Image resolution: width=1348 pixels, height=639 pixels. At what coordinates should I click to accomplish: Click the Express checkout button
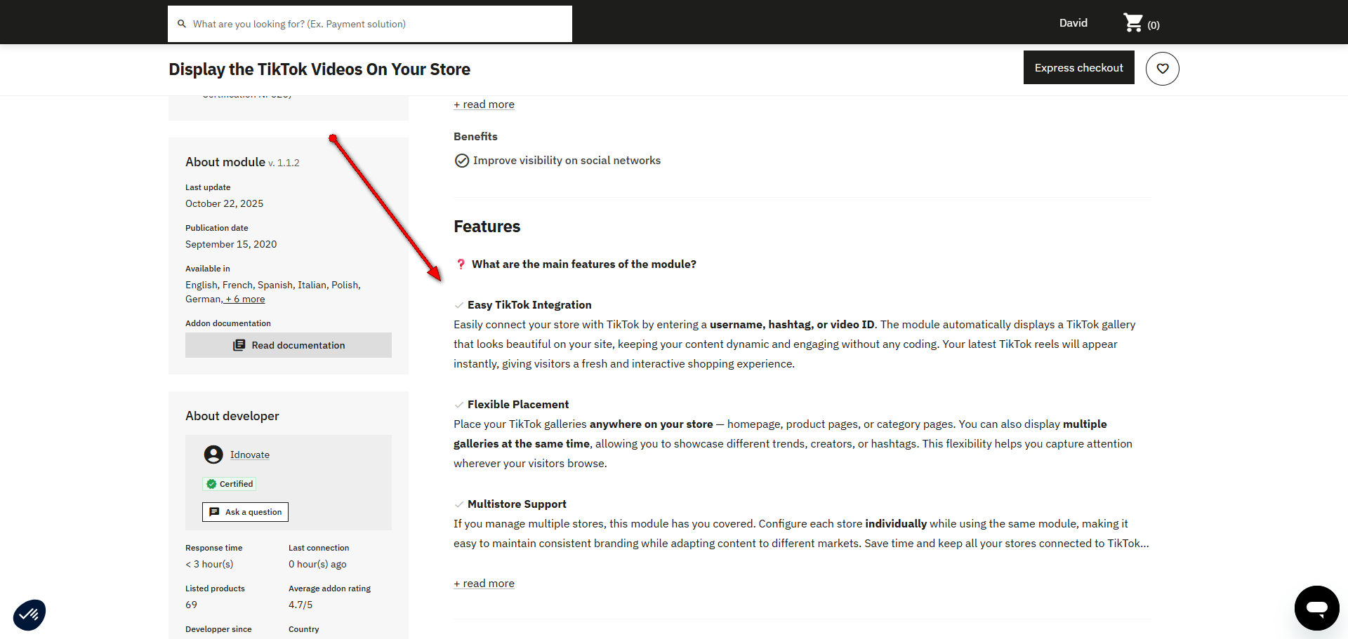click(1079, 67)
